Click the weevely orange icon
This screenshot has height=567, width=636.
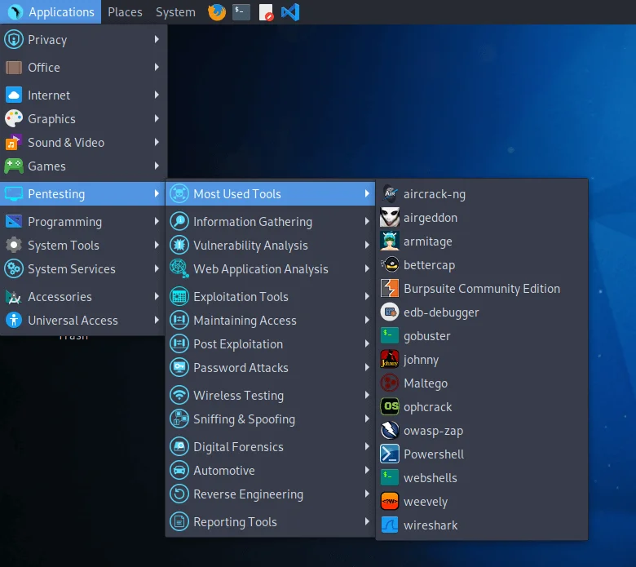[390, 502]
